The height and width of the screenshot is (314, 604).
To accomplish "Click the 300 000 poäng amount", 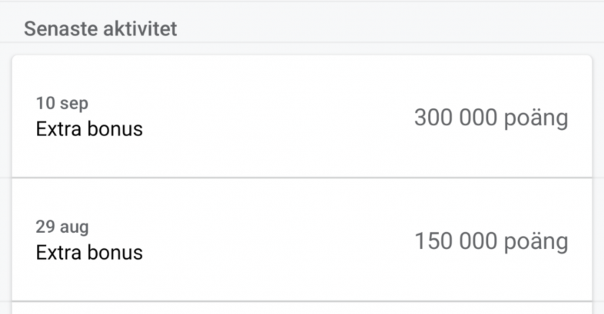I will (491, 118).
